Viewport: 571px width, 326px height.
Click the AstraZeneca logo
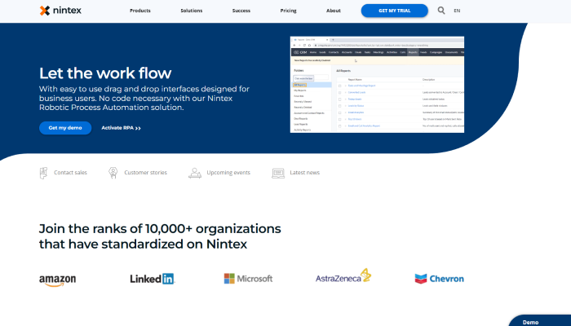click(343, 277)
